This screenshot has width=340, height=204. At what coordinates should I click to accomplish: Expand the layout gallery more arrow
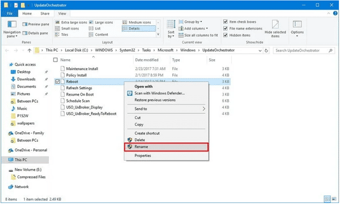tap(158, 34)
